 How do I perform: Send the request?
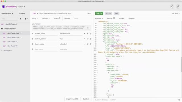coord(89,13)
